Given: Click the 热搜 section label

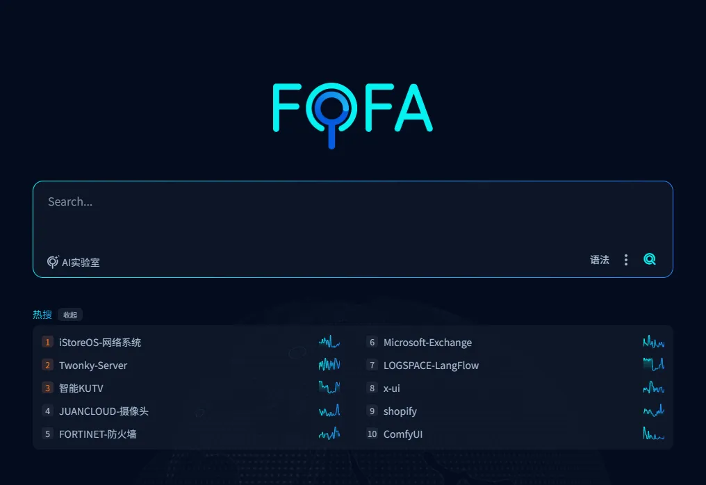Looking at the screenshot, I should tap(42, 314).
